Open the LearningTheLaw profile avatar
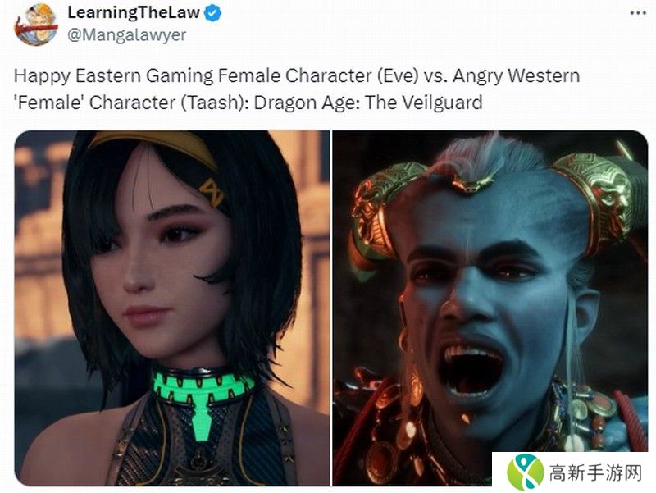Image resolution: width=656 pixels, height=493 pixels. (36, 25)
